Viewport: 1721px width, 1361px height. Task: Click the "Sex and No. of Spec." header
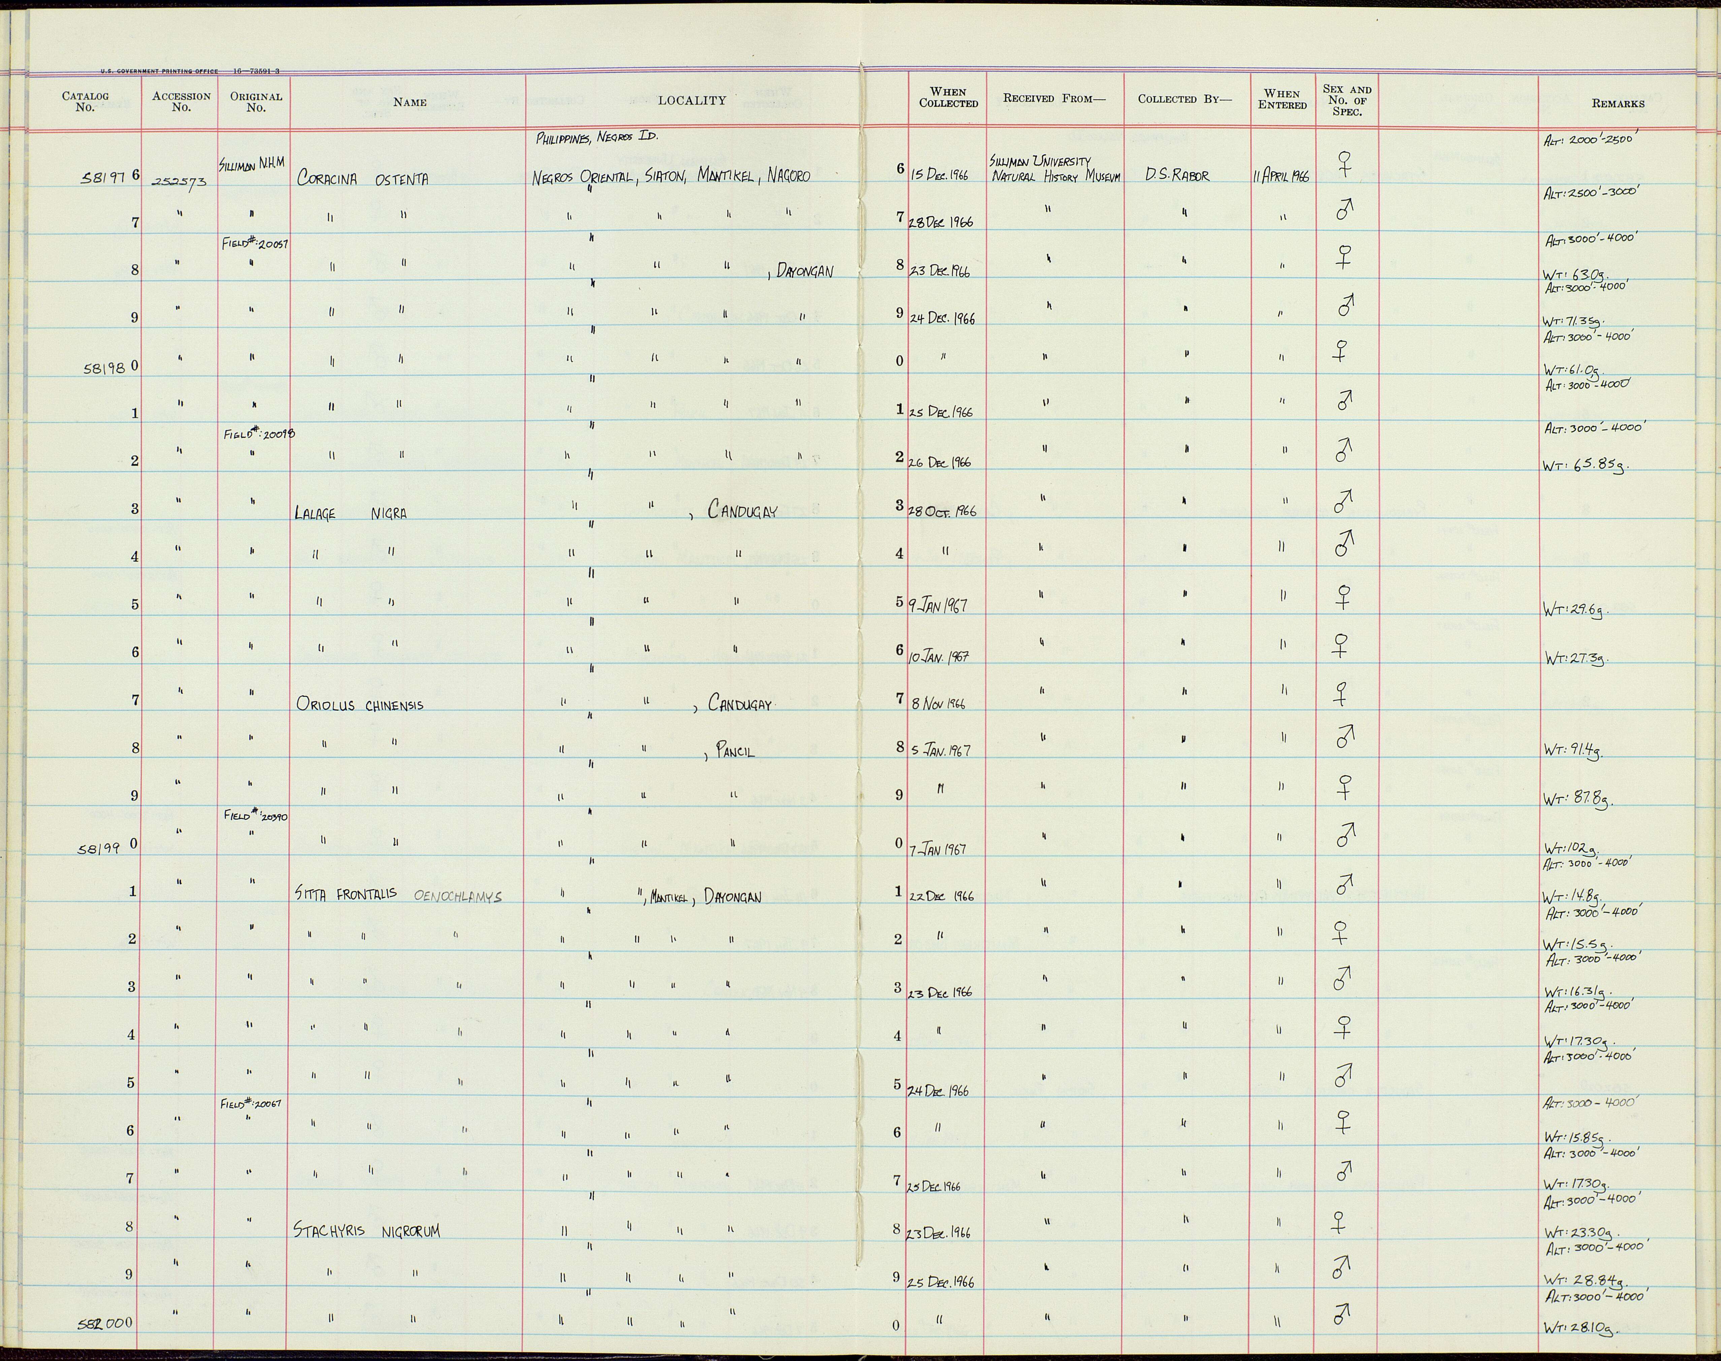coord(1346,100)
